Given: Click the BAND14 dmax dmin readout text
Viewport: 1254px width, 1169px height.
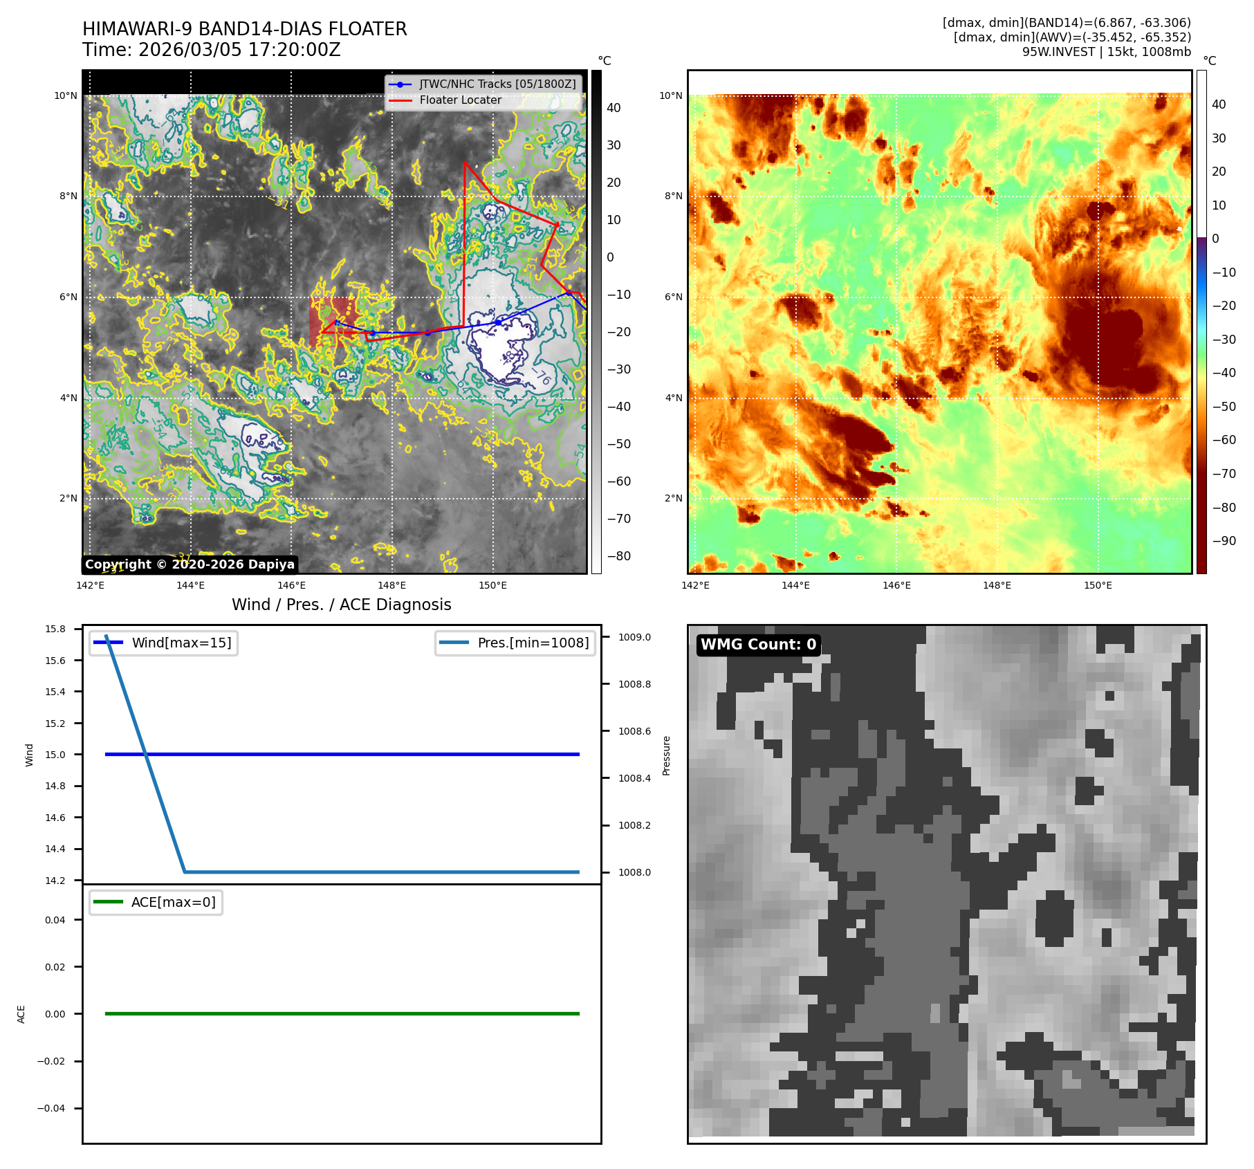Looking at the screenshot, I should [1066, 23].
